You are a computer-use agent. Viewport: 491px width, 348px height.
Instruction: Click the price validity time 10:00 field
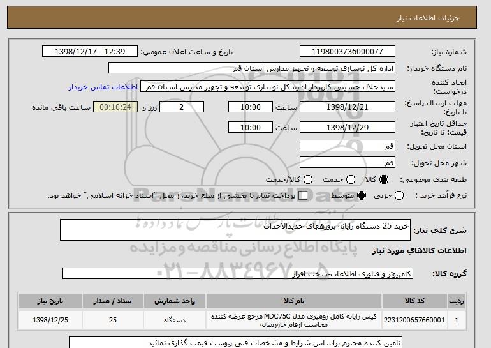[x=251, y=127]
